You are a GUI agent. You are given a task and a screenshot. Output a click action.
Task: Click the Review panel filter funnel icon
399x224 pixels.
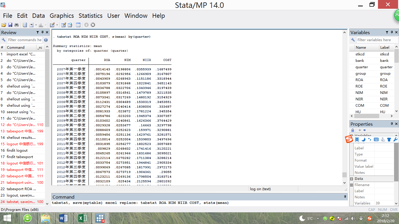pyautogui.click(x=38, y=32)
